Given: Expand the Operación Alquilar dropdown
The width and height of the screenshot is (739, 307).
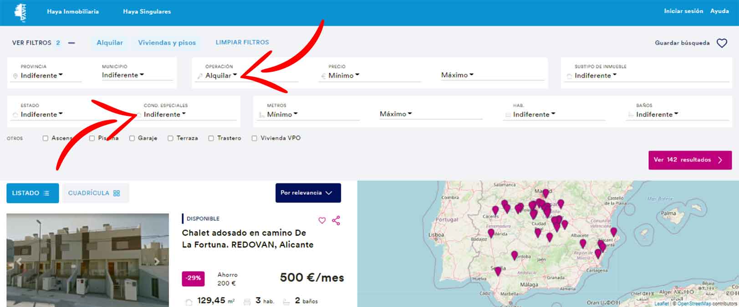Looking at the screenshot, I should click(221, 75).
